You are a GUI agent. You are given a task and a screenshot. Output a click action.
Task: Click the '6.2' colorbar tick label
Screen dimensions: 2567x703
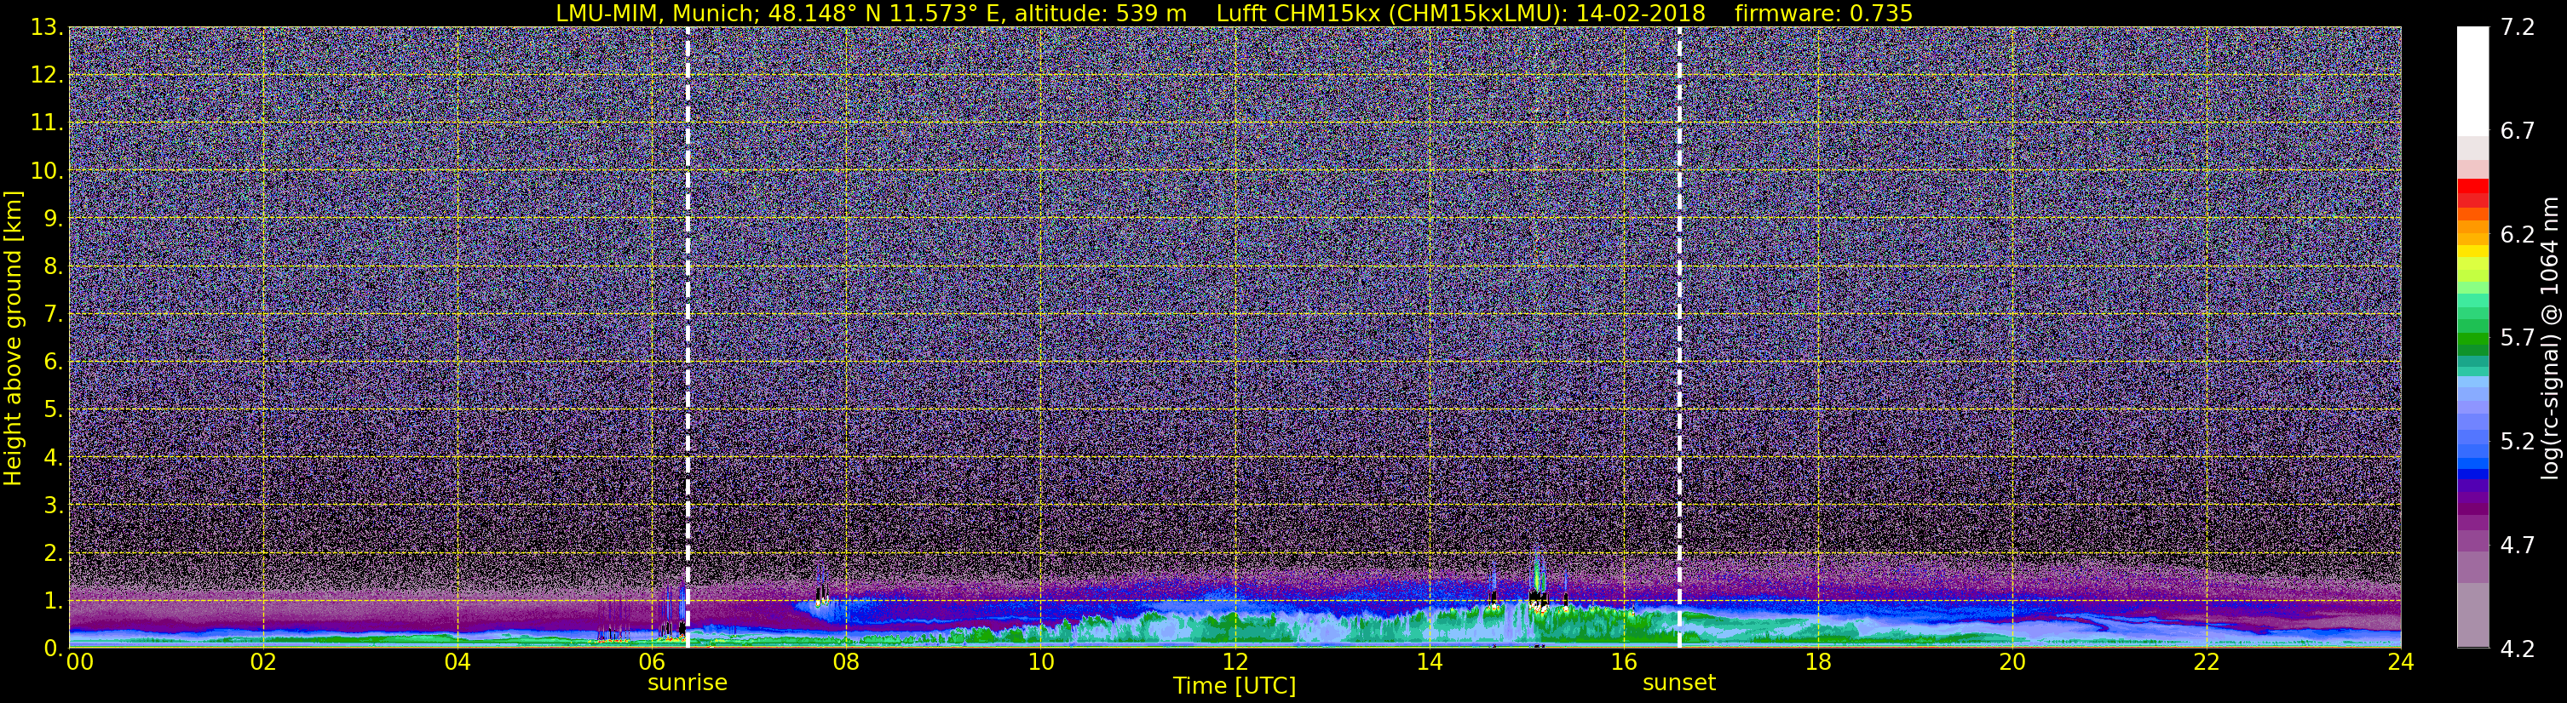point(2518,234)
